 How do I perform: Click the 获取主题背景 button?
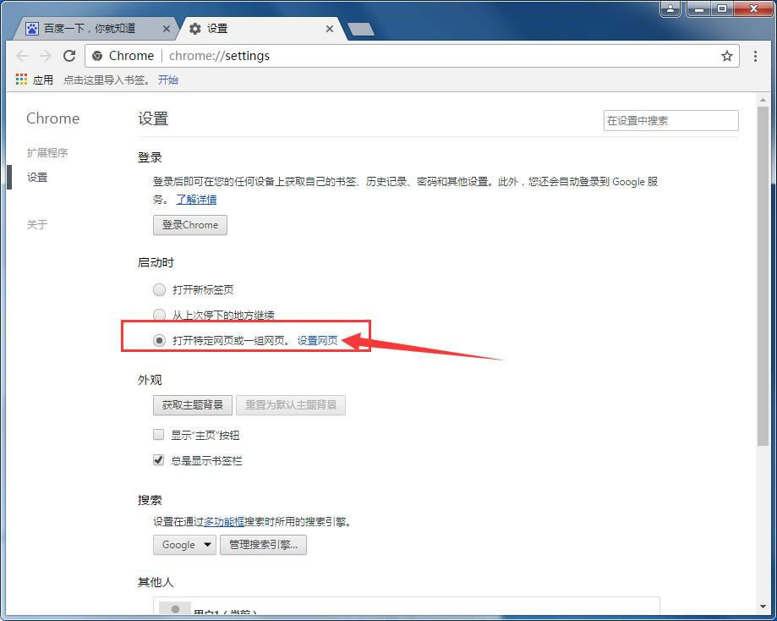pyautogui.click(x=193, y=404)
